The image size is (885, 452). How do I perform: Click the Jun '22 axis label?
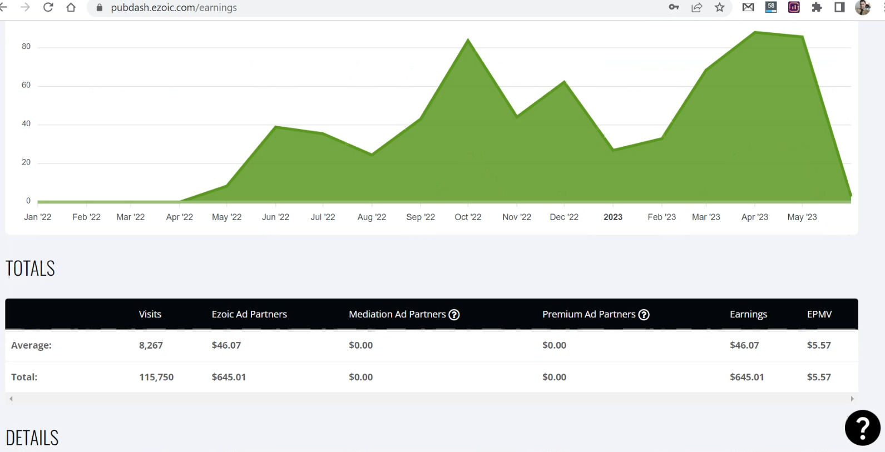(x=276, y=217)
